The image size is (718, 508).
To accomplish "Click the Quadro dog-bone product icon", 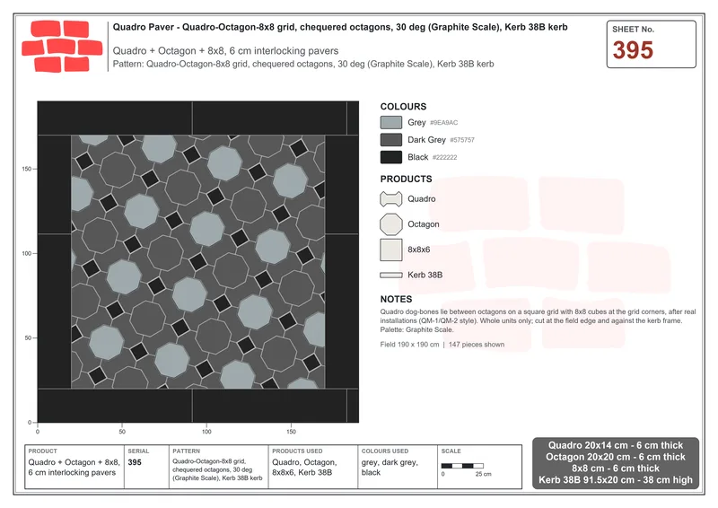I will click(391, 199).
